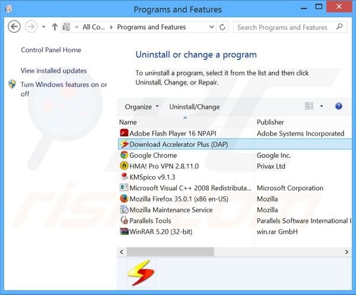Viewport: 356px width, 295px height.
Task: Open View installed updates link
Action: tap(53, 71)
